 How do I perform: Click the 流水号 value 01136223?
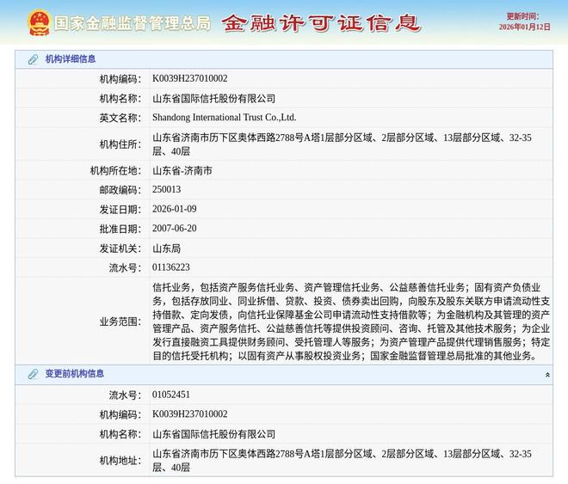click(x=171, y=267)
